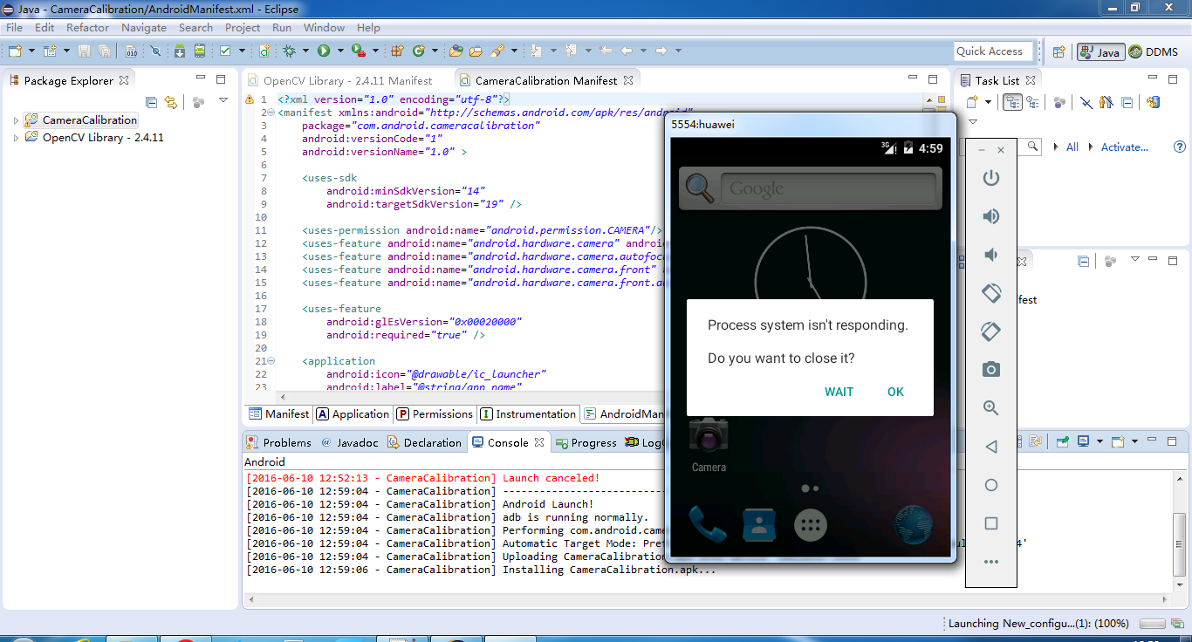Expand the CameraCalibration project node
This screenshot has width=1192, height=642.
tap(16, 120)
